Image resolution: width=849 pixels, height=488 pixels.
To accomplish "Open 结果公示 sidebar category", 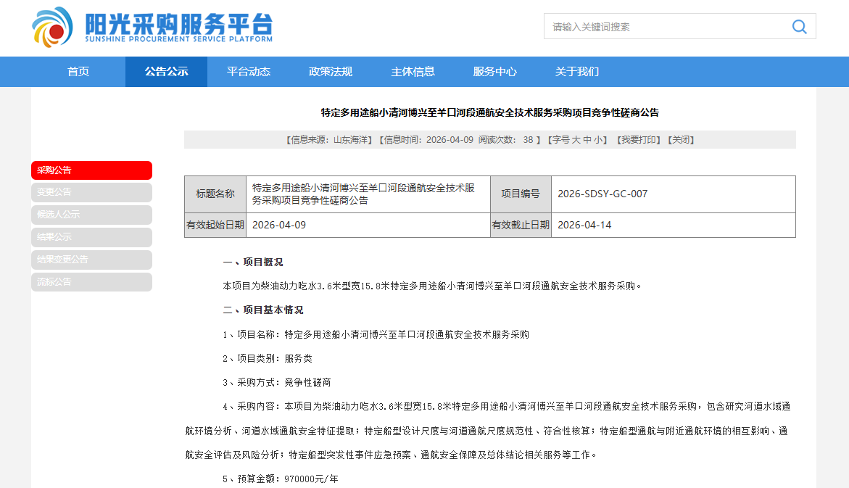I will click(91, 237).
